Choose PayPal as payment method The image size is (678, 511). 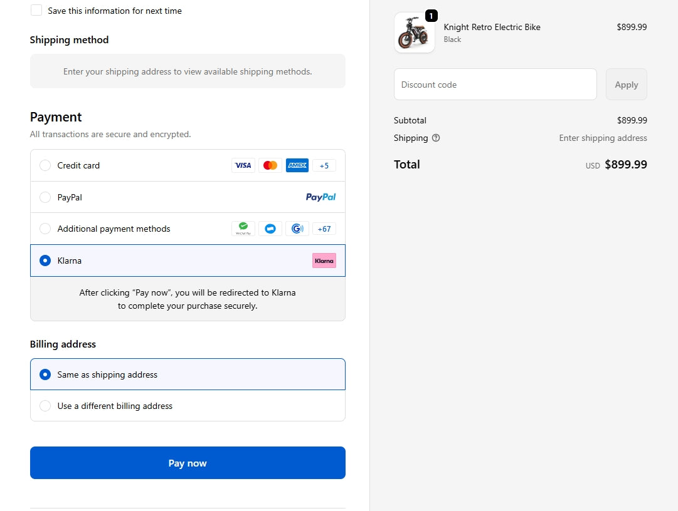tap(45, 197)
